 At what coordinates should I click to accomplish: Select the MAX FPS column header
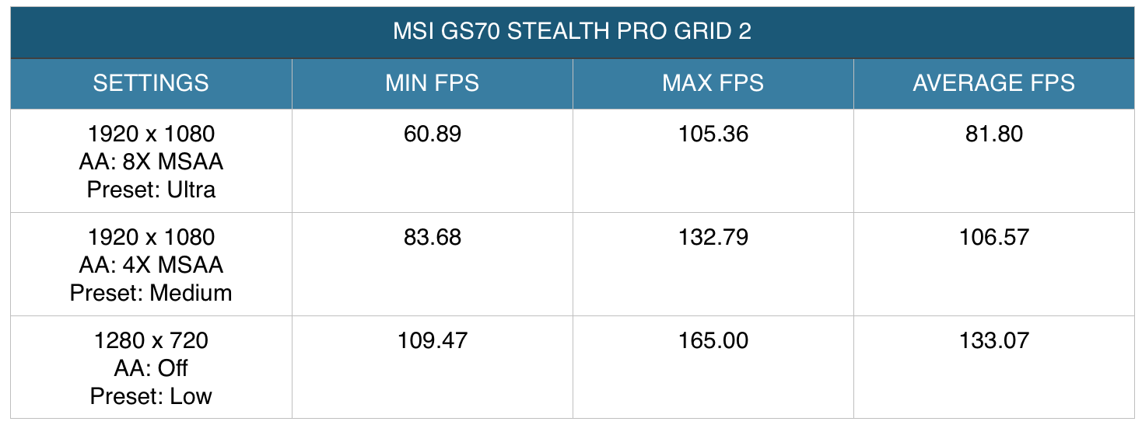[713, 83]
